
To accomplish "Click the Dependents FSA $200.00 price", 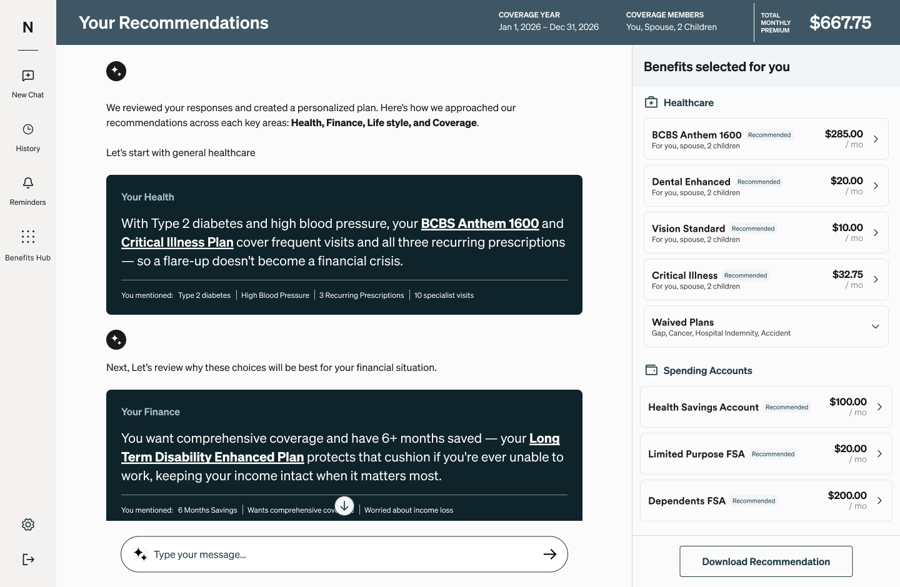I will [847, 496].
